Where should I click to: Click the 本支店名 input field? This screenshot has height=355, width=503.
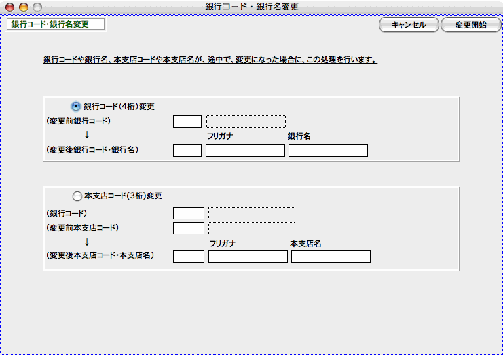pyautogui.click(x=331, y=256)
